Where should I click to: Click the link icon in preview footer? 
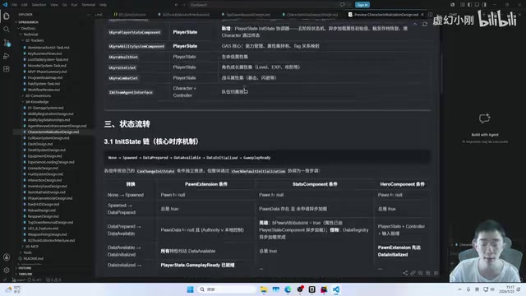(x=413, y=273)
